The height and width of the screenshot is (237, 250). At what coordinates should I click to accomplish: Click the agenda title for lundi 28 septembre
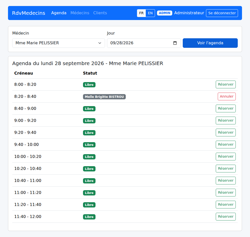(88, 63)
